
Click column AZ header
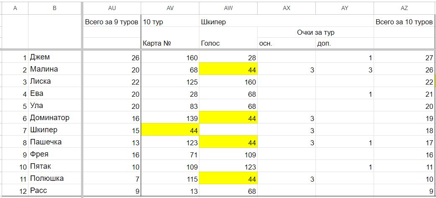tap(404, 8)
